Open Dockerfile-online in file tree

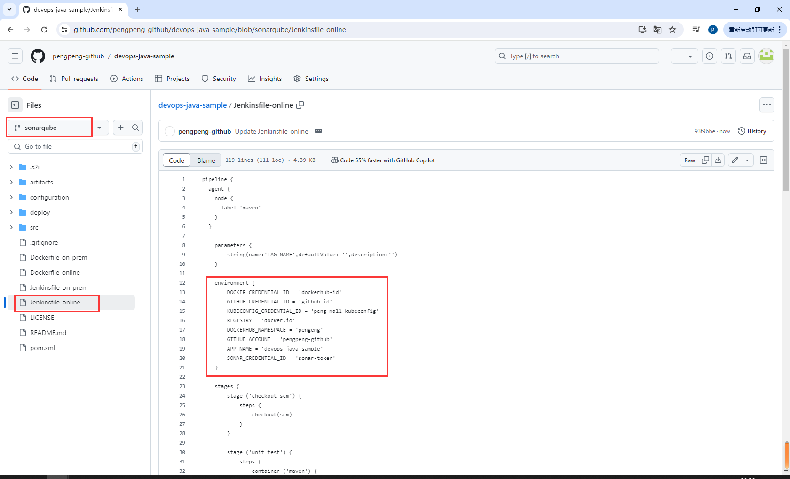point(55,272)
